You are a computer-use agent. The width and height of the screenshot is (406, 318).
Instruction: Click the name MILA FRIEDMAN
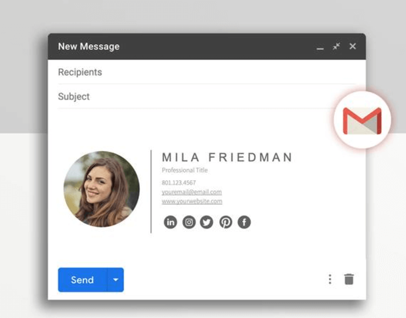click(x=227, y=157)
